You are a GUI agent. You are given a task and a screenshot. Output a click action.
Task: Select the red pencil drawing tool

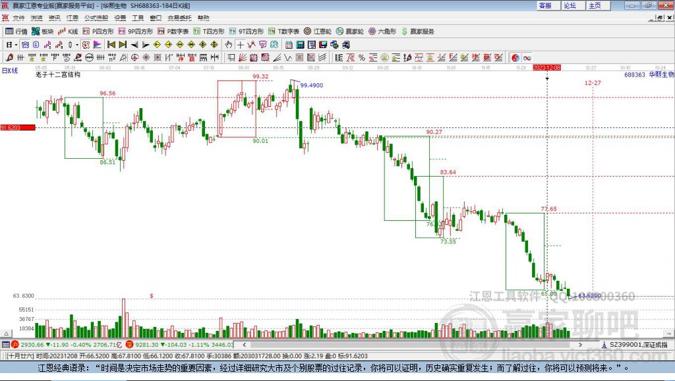9,58
